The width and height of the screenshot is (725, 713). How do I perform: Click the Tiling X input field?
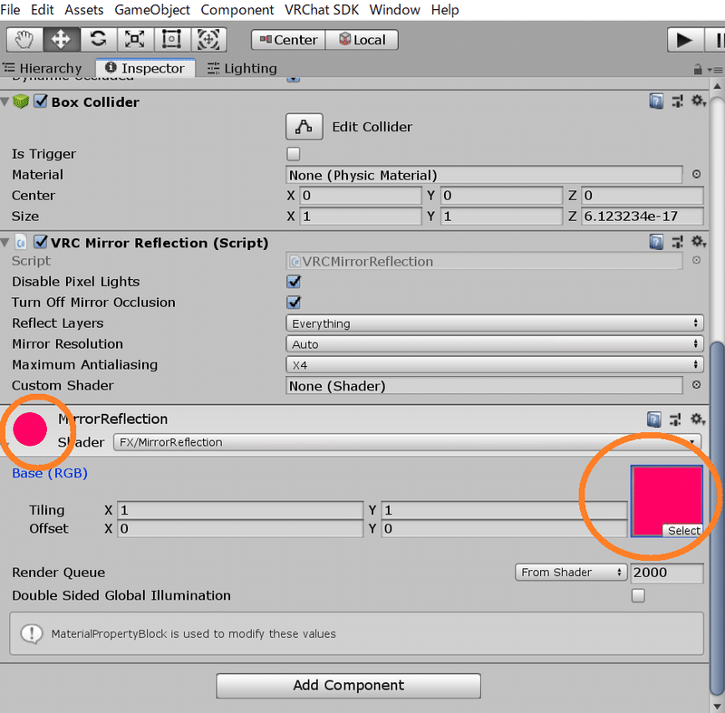pos(240,510)
